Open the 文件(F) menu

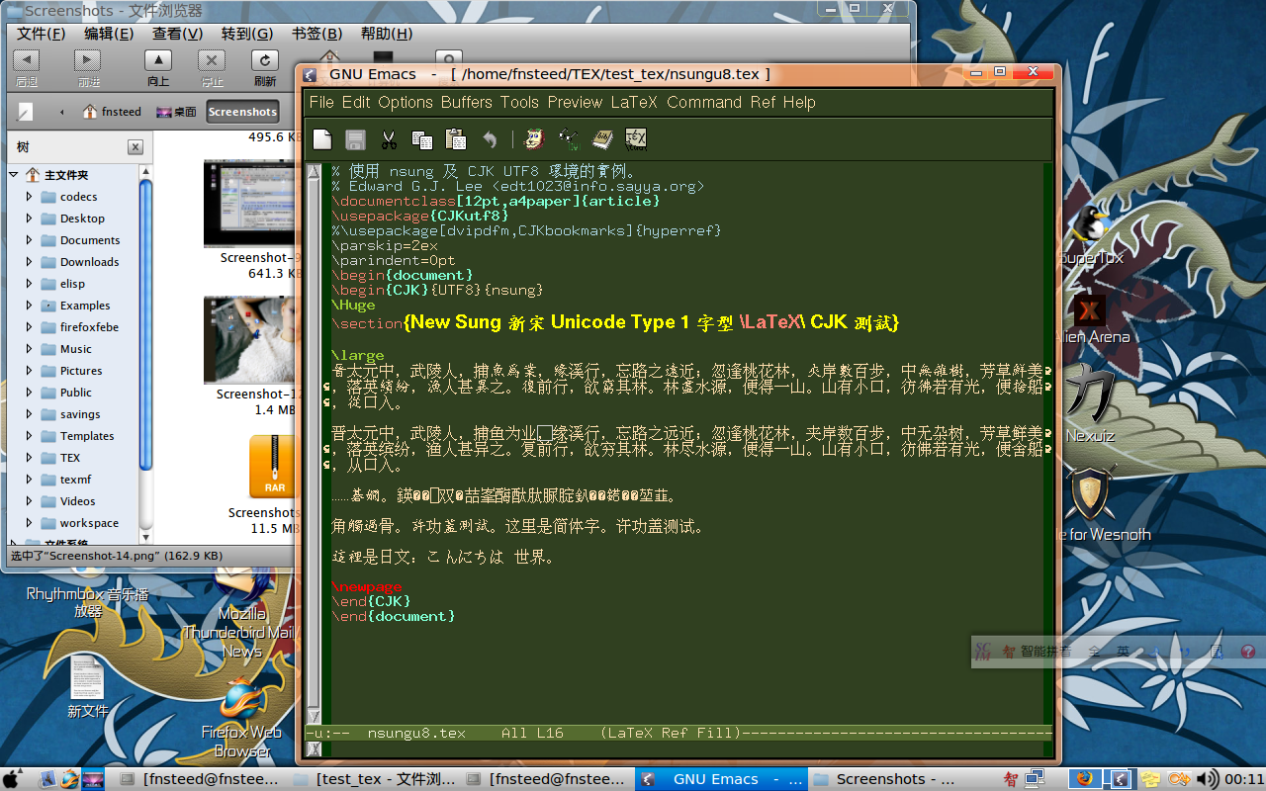click(41, 34)
